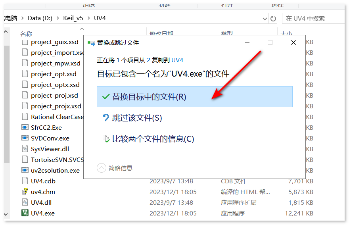
Task: Select the Rational ClearCase file icon
Action: point(25,117)
